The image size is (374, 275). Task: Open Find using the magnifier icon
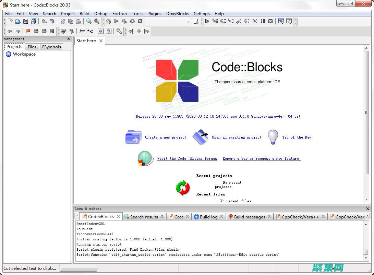pyautogui.click(x=89, y=21)
